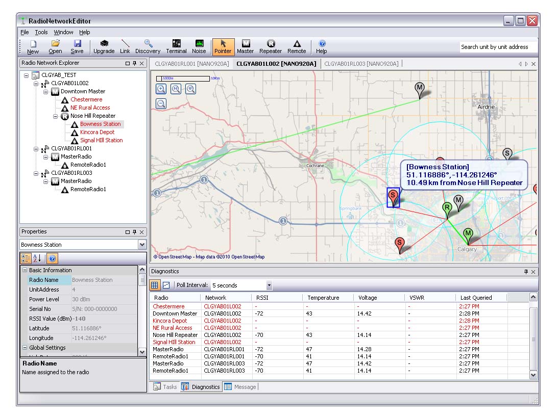Collapse the CLGYAB01L002 network node
Viewport: 557px width, 419px height.
click(x=36, y=84)
